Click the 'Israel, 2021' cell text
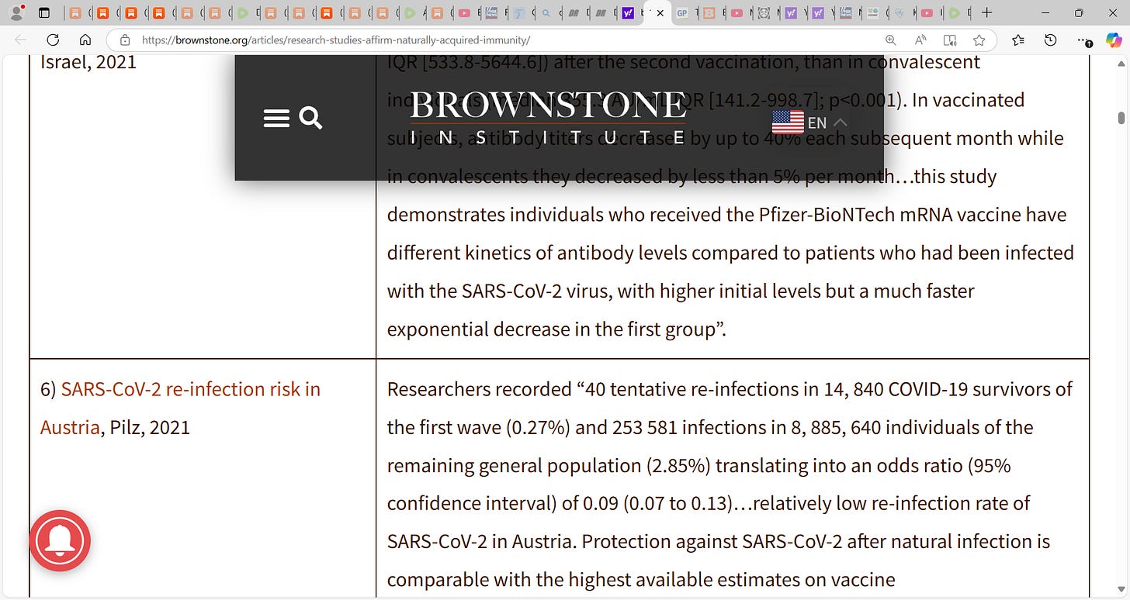Viewport: 1130px width, 600px height. click(88, 62)
